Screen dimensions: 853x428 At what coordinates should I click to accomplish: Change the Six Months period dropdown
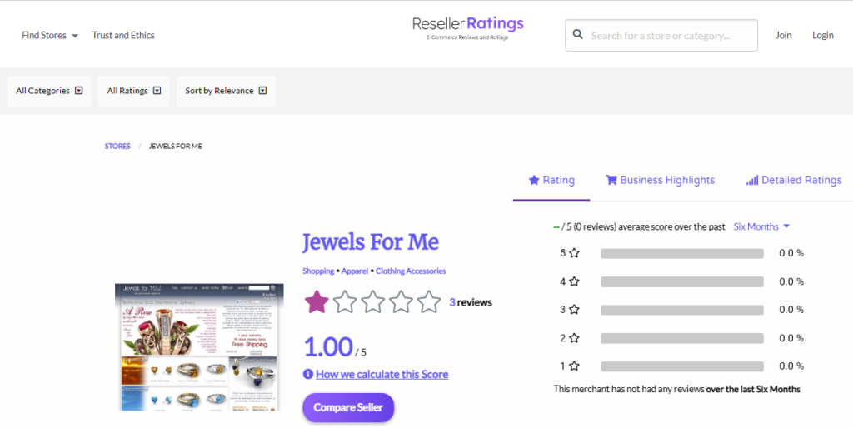[761, 226]
